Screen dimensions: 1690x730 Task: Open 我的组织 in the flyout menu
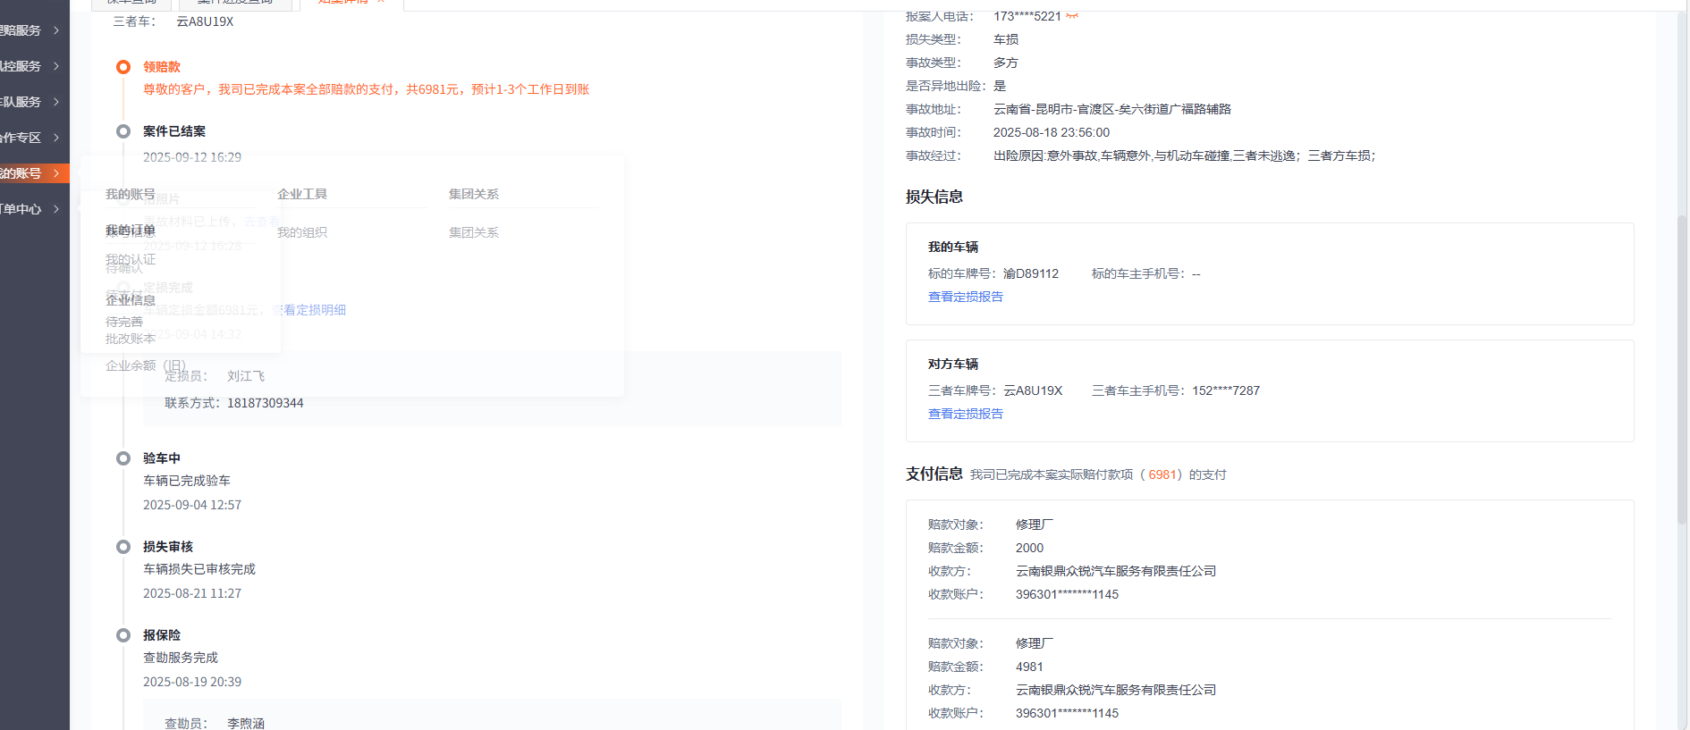click(302, 232)
